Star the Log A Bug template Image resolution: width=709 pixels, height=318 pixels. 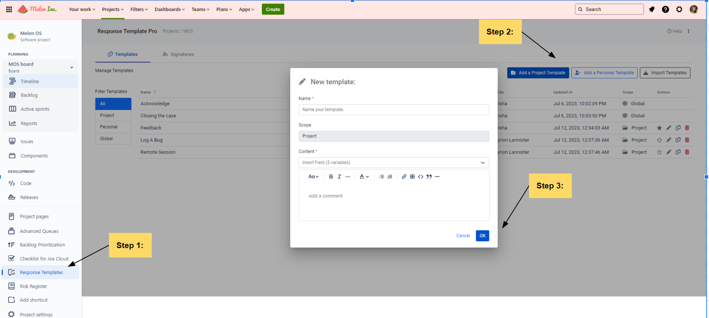point(659,140)
